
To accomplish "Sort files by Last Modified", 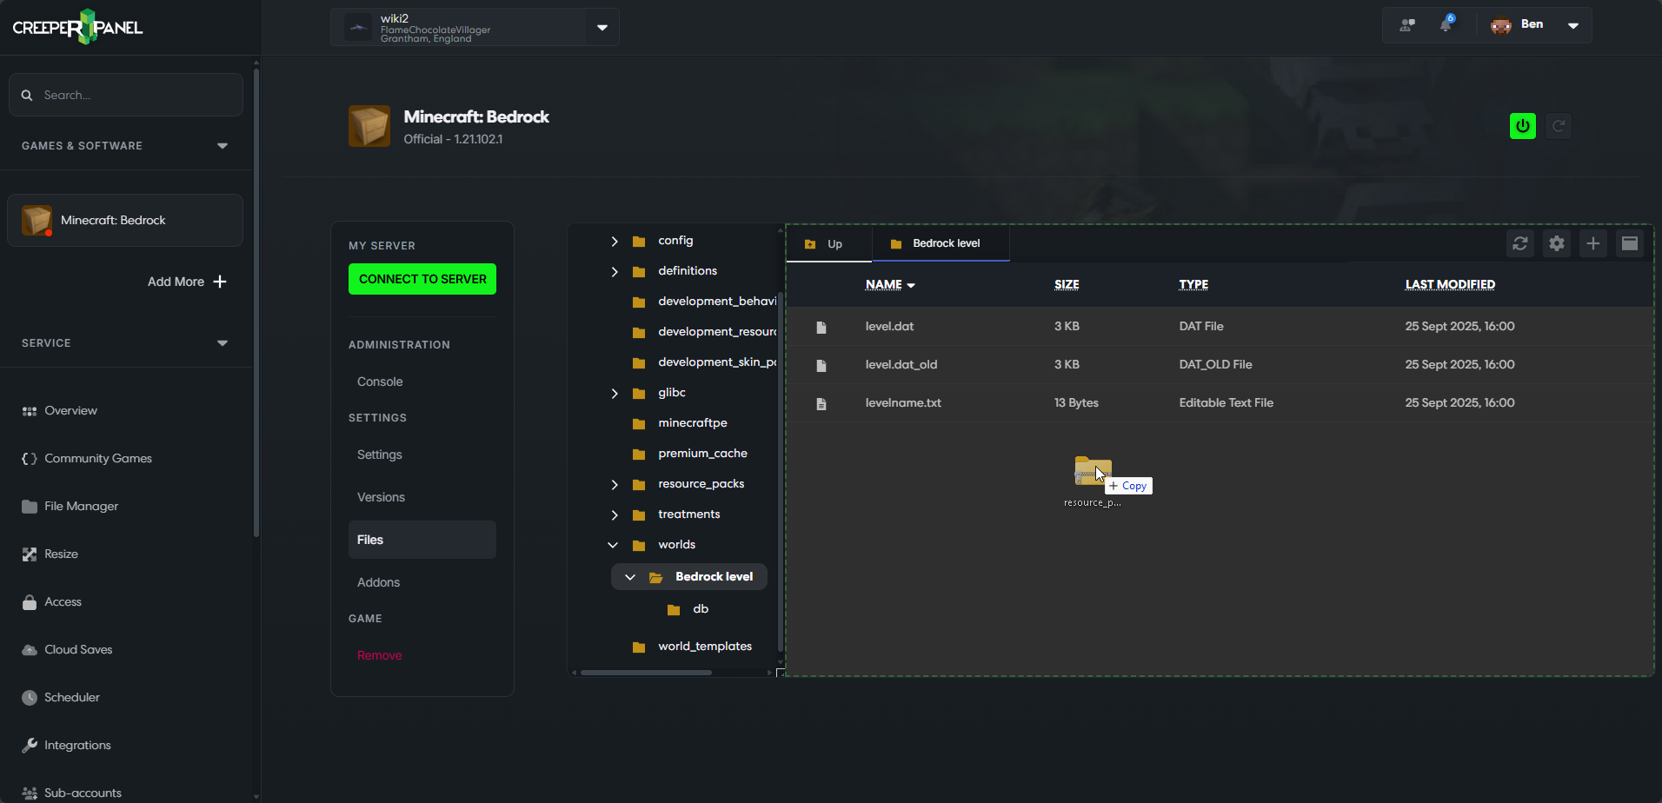I will click(1449, 284).
